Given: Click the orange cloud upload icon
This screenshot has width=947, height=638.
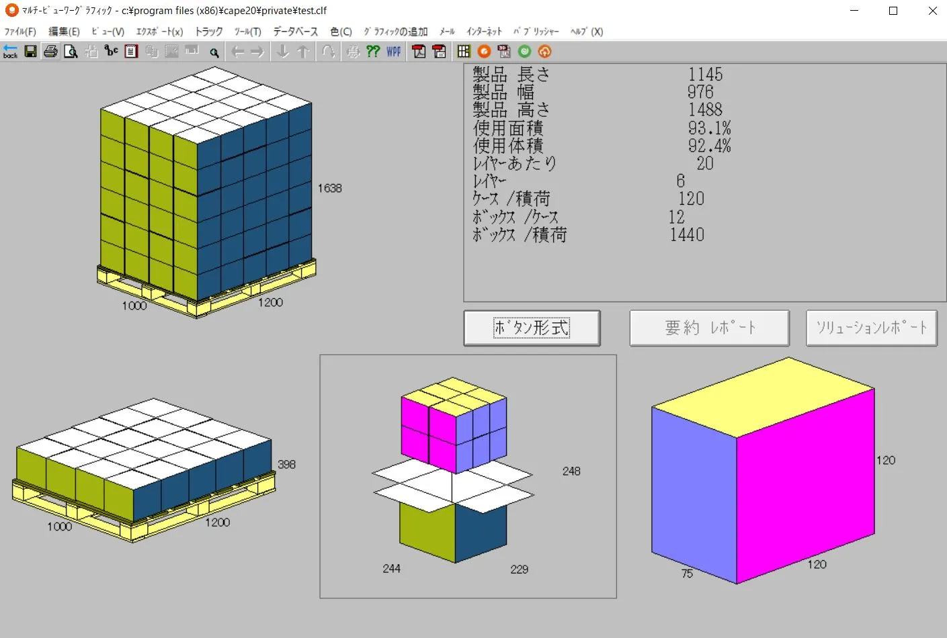Looking at the screenshot, I should click(x=544, y=51).
